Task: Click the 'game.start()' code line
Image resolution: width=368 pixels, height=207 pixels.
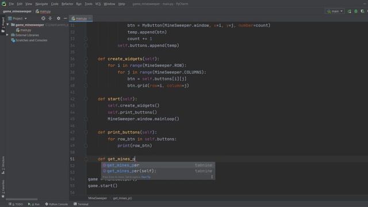Action: pos(102,186)
